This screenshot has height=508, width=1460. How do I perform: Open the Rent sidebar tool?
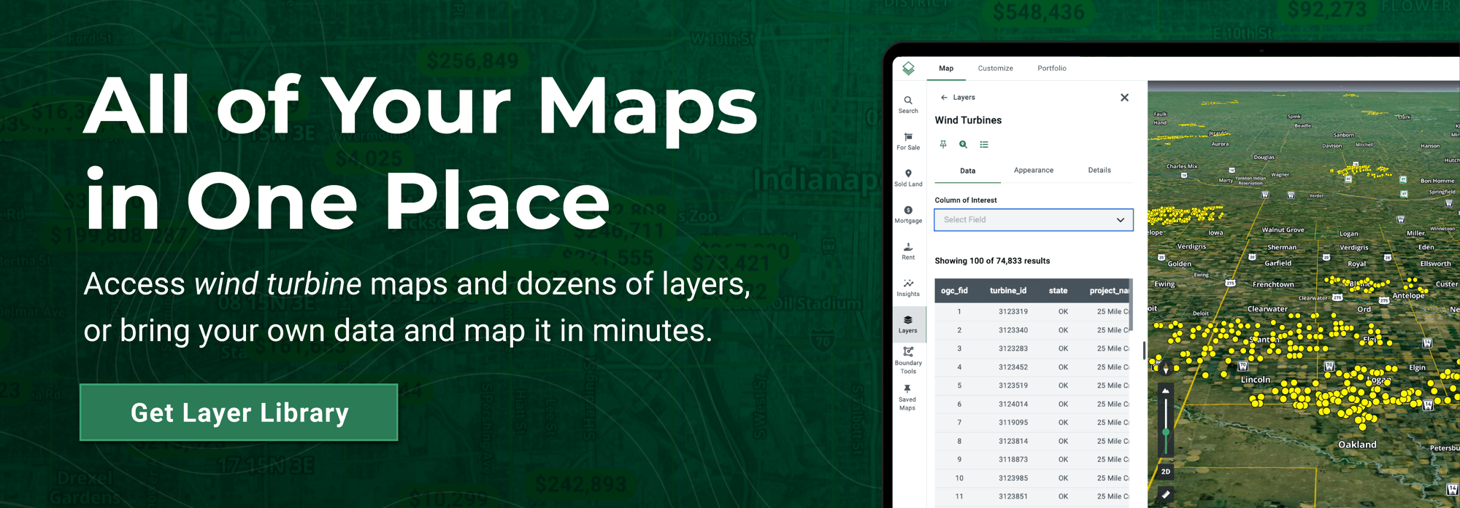[908, 251]
